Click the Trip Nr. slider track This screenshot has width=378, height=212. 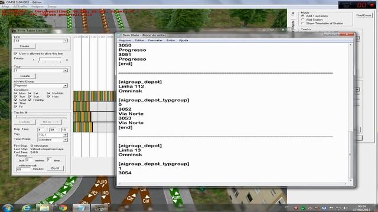[x=41, y=117]
